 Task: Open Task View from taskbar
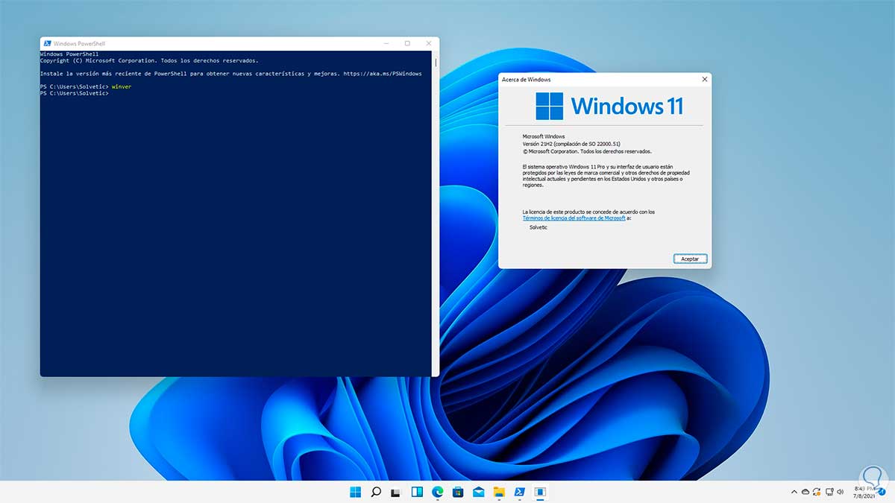tap(397, 492)
